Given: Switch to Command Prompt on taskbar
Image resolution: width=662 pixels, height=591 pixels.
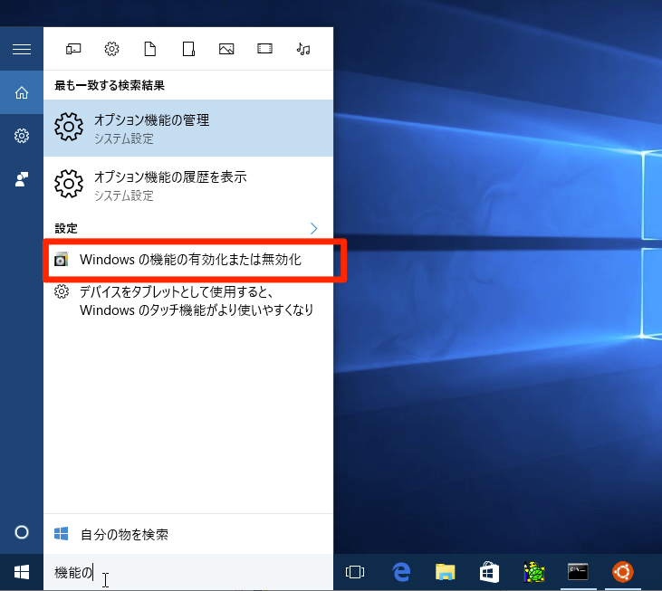Looking at the screenshot, I should tap(578, 572).
